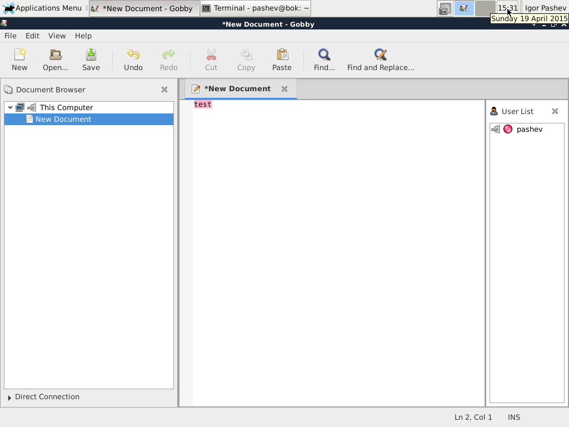569x427 pixels.
Task: Toggle the INS insert mode indicator
Action: (514, 417)
